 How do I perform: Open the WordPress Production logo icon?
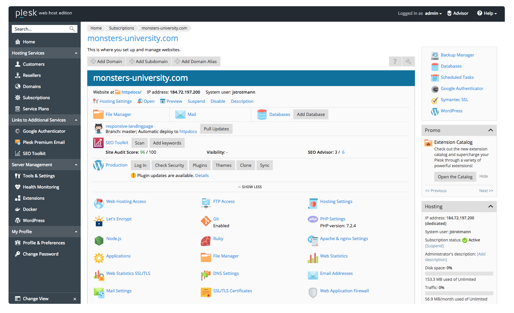pyautogui.click(x=98, y=165)
